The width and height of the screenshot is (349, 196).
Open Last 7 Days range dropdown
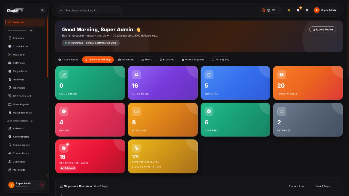click(325, 186)
